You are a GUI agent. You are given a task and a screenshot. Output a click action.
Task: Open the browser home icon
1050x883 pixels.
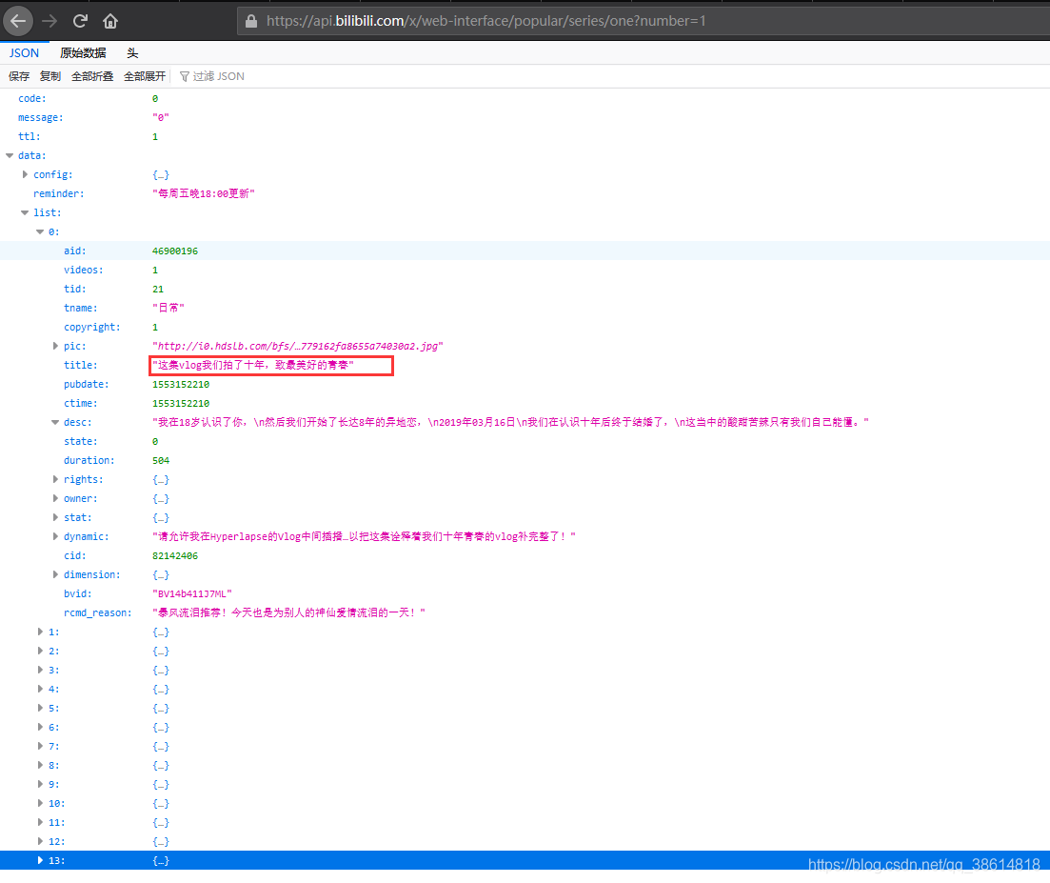pos(110,22)
